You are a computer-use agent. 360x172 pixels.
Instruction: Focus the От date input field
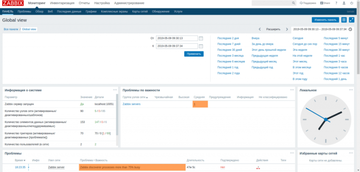click(x=177, y=38)
